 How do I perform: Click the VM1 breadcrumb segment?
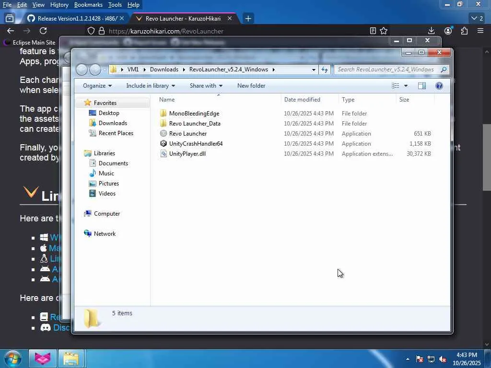coord(133,69)
